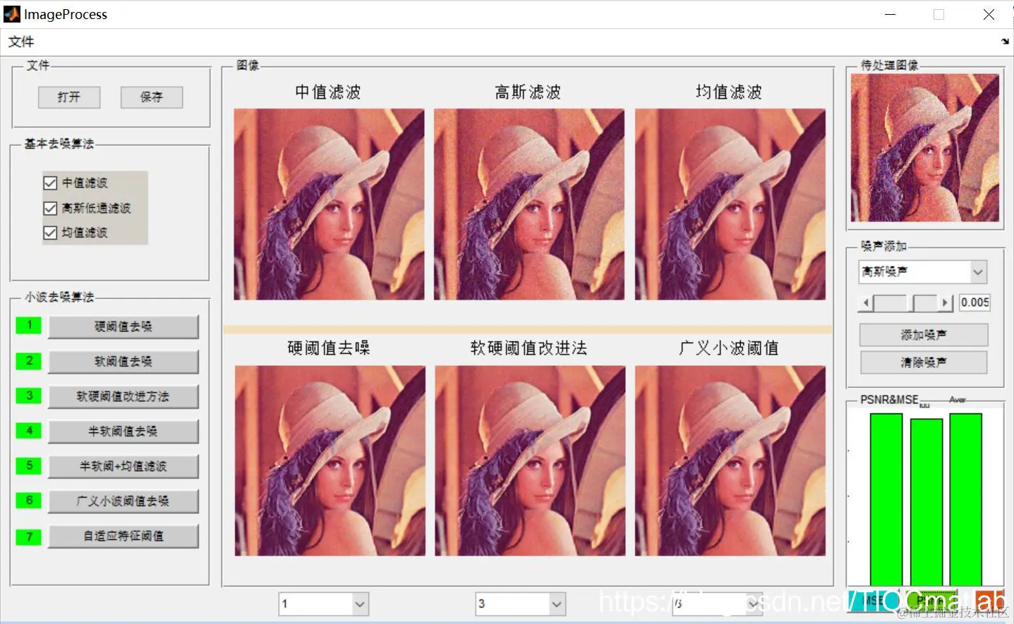The height and width of the screenshot is (624, 1014).
Task: Open the bottom dropdown showing 3
Action: coord(521,604)
